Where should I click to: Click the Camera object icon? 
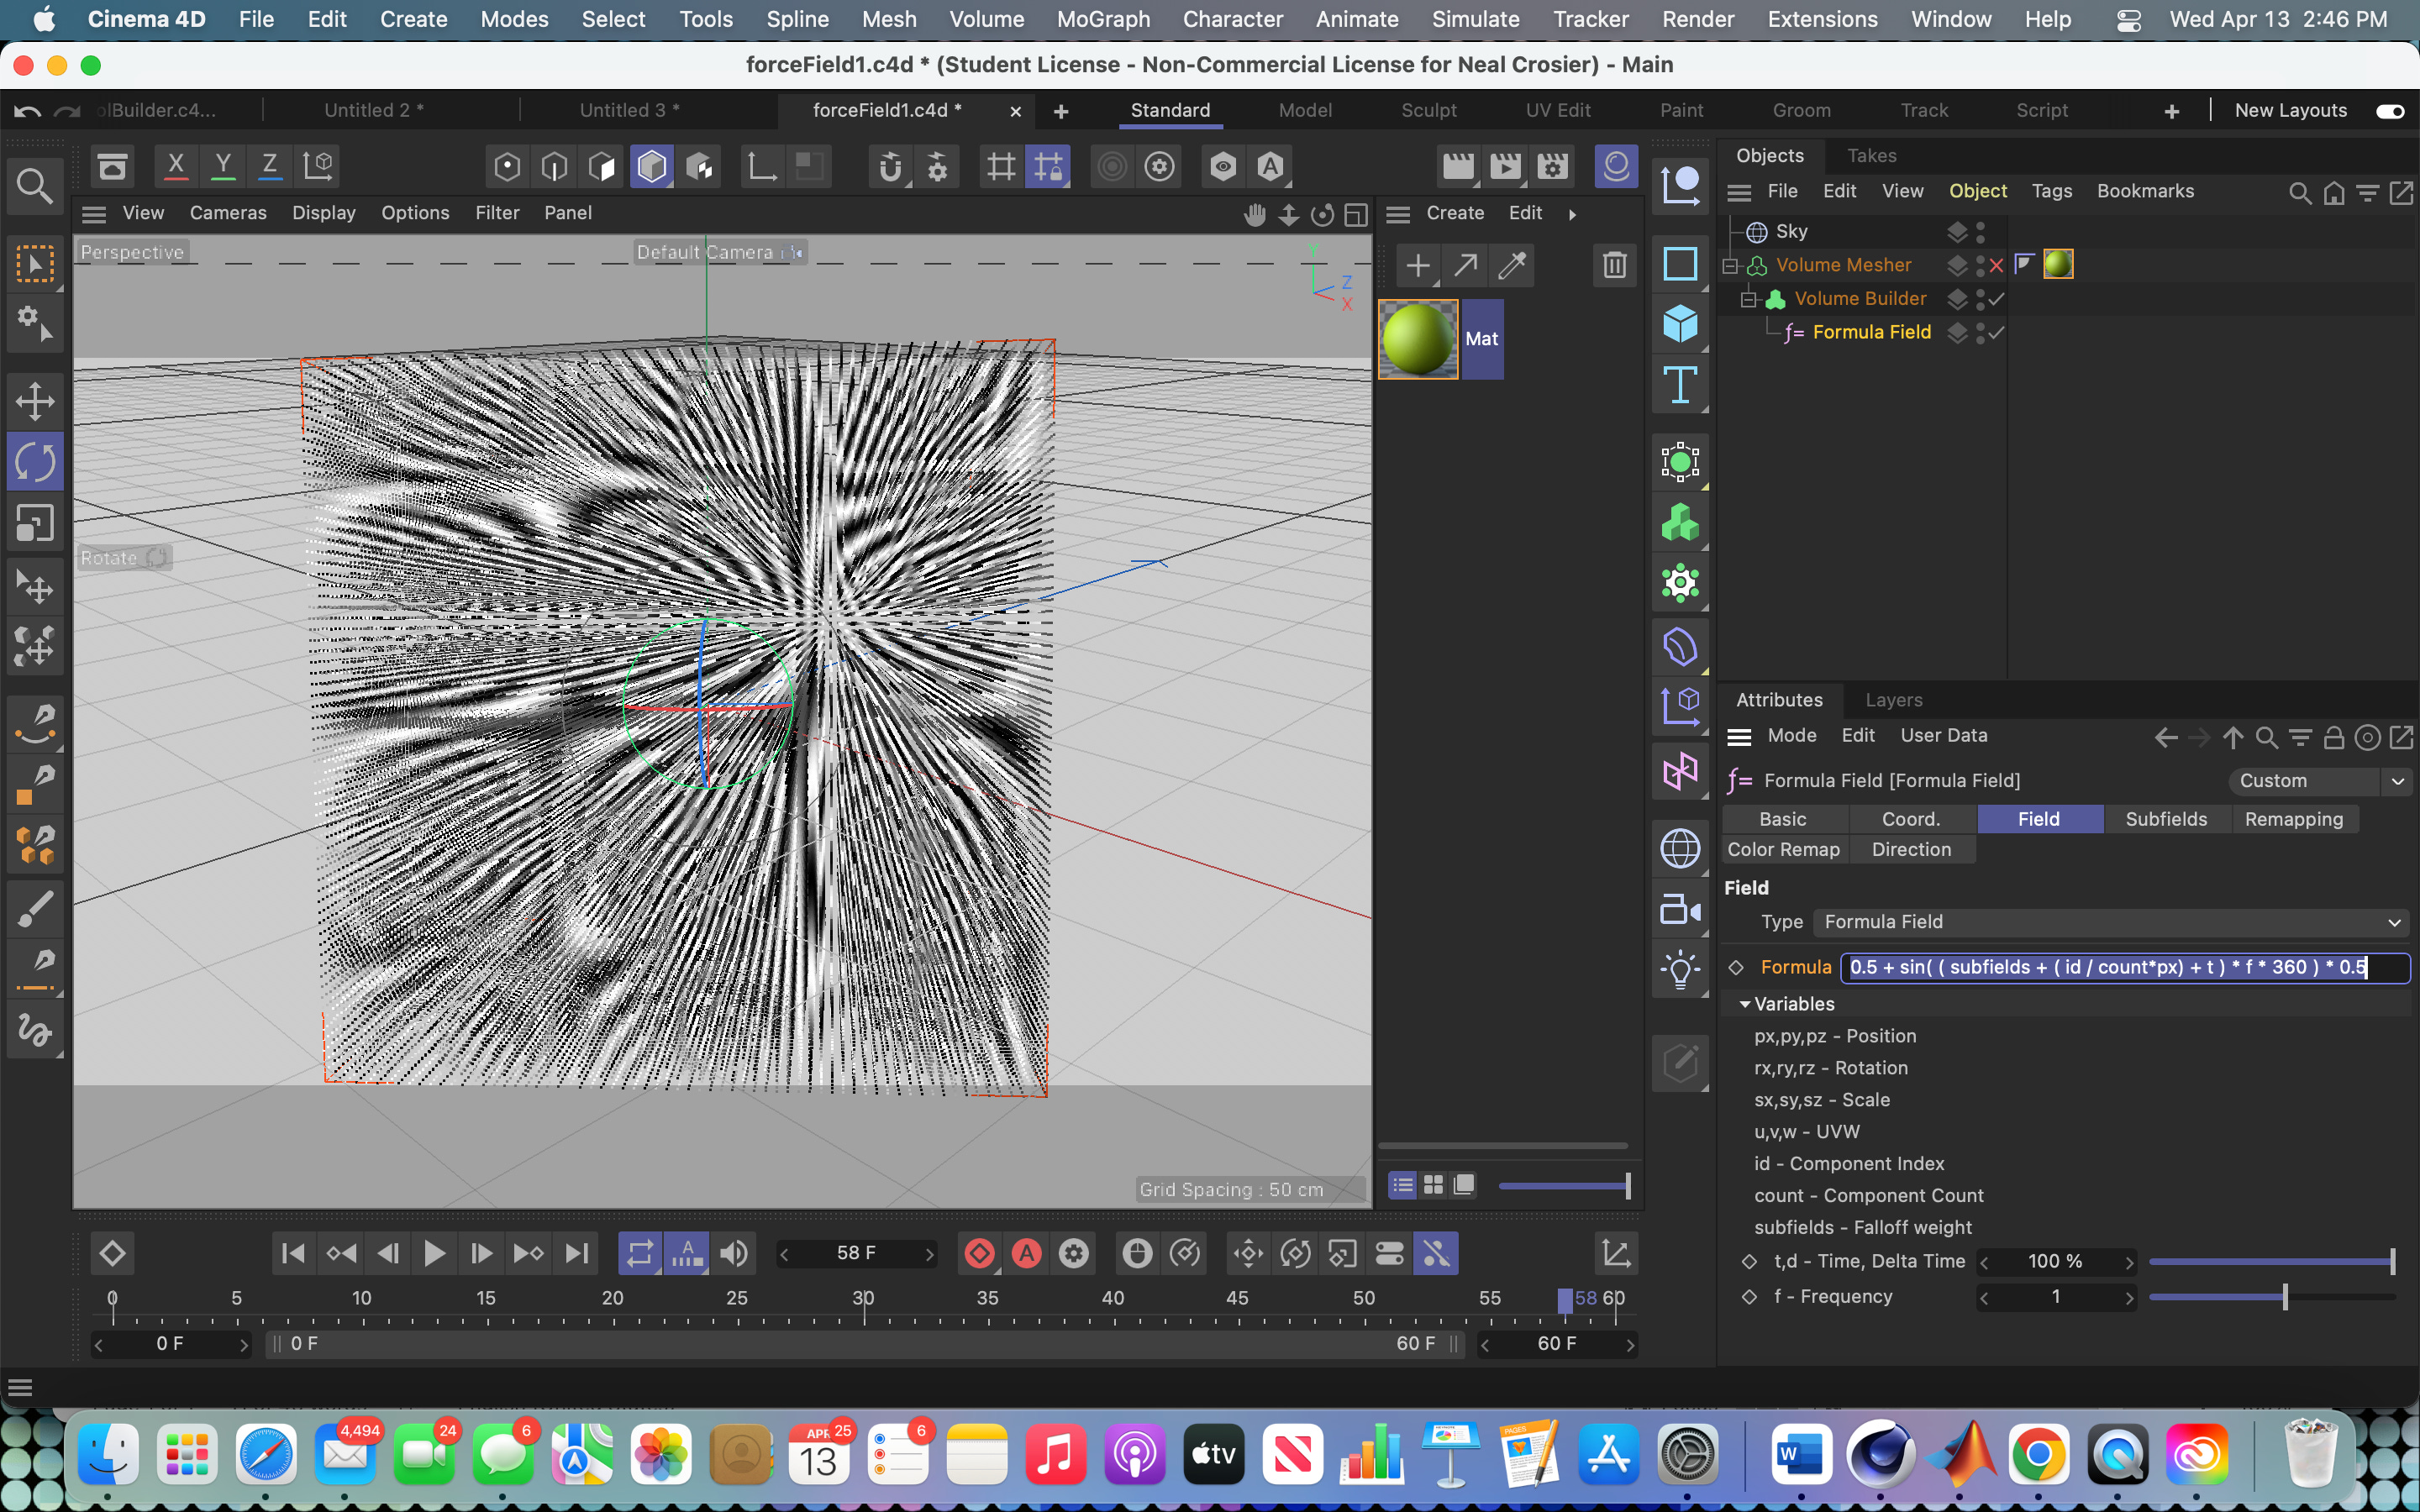tap(1680, 910)
